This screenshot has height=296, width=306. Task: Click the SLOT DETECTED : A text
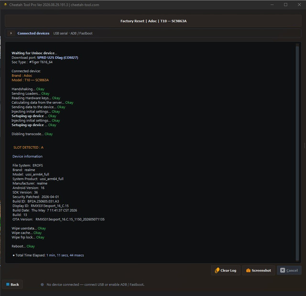pyautogui.click(x=29, y=147)
